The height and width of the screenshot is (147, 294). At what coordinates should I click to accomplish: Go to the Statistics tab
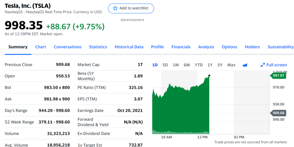click(98, 47)
